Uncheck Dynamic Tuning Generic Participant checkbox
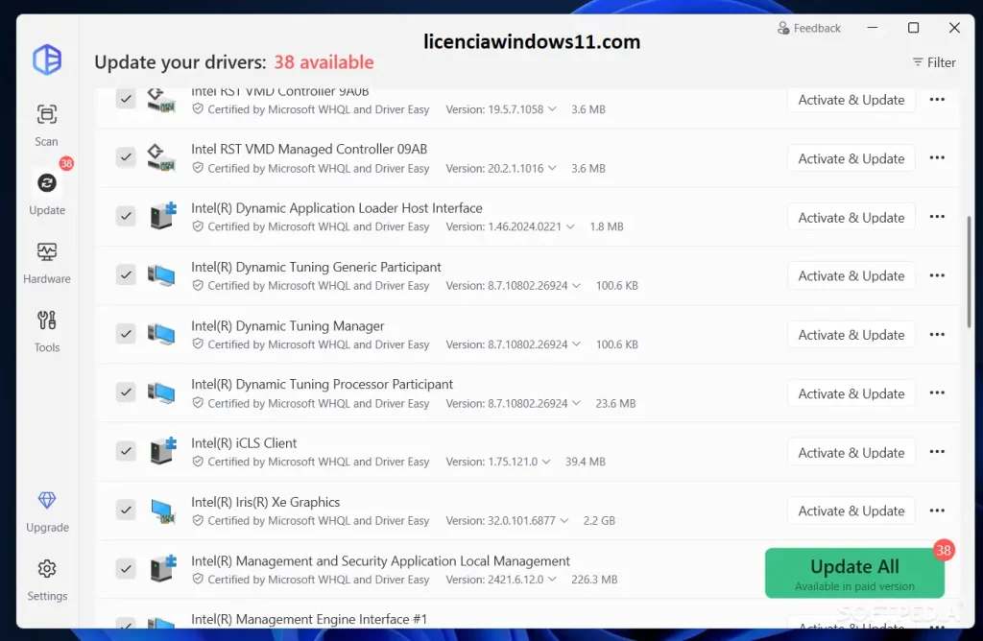983x641 pixels. point(126,274)
